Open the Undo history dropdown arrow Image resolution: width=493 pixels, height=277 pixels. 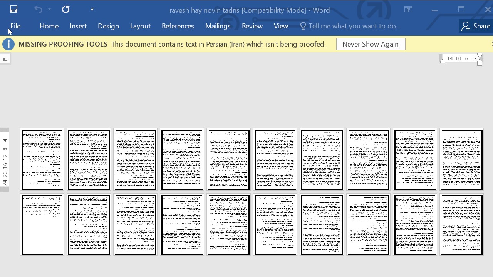point(49,9)
